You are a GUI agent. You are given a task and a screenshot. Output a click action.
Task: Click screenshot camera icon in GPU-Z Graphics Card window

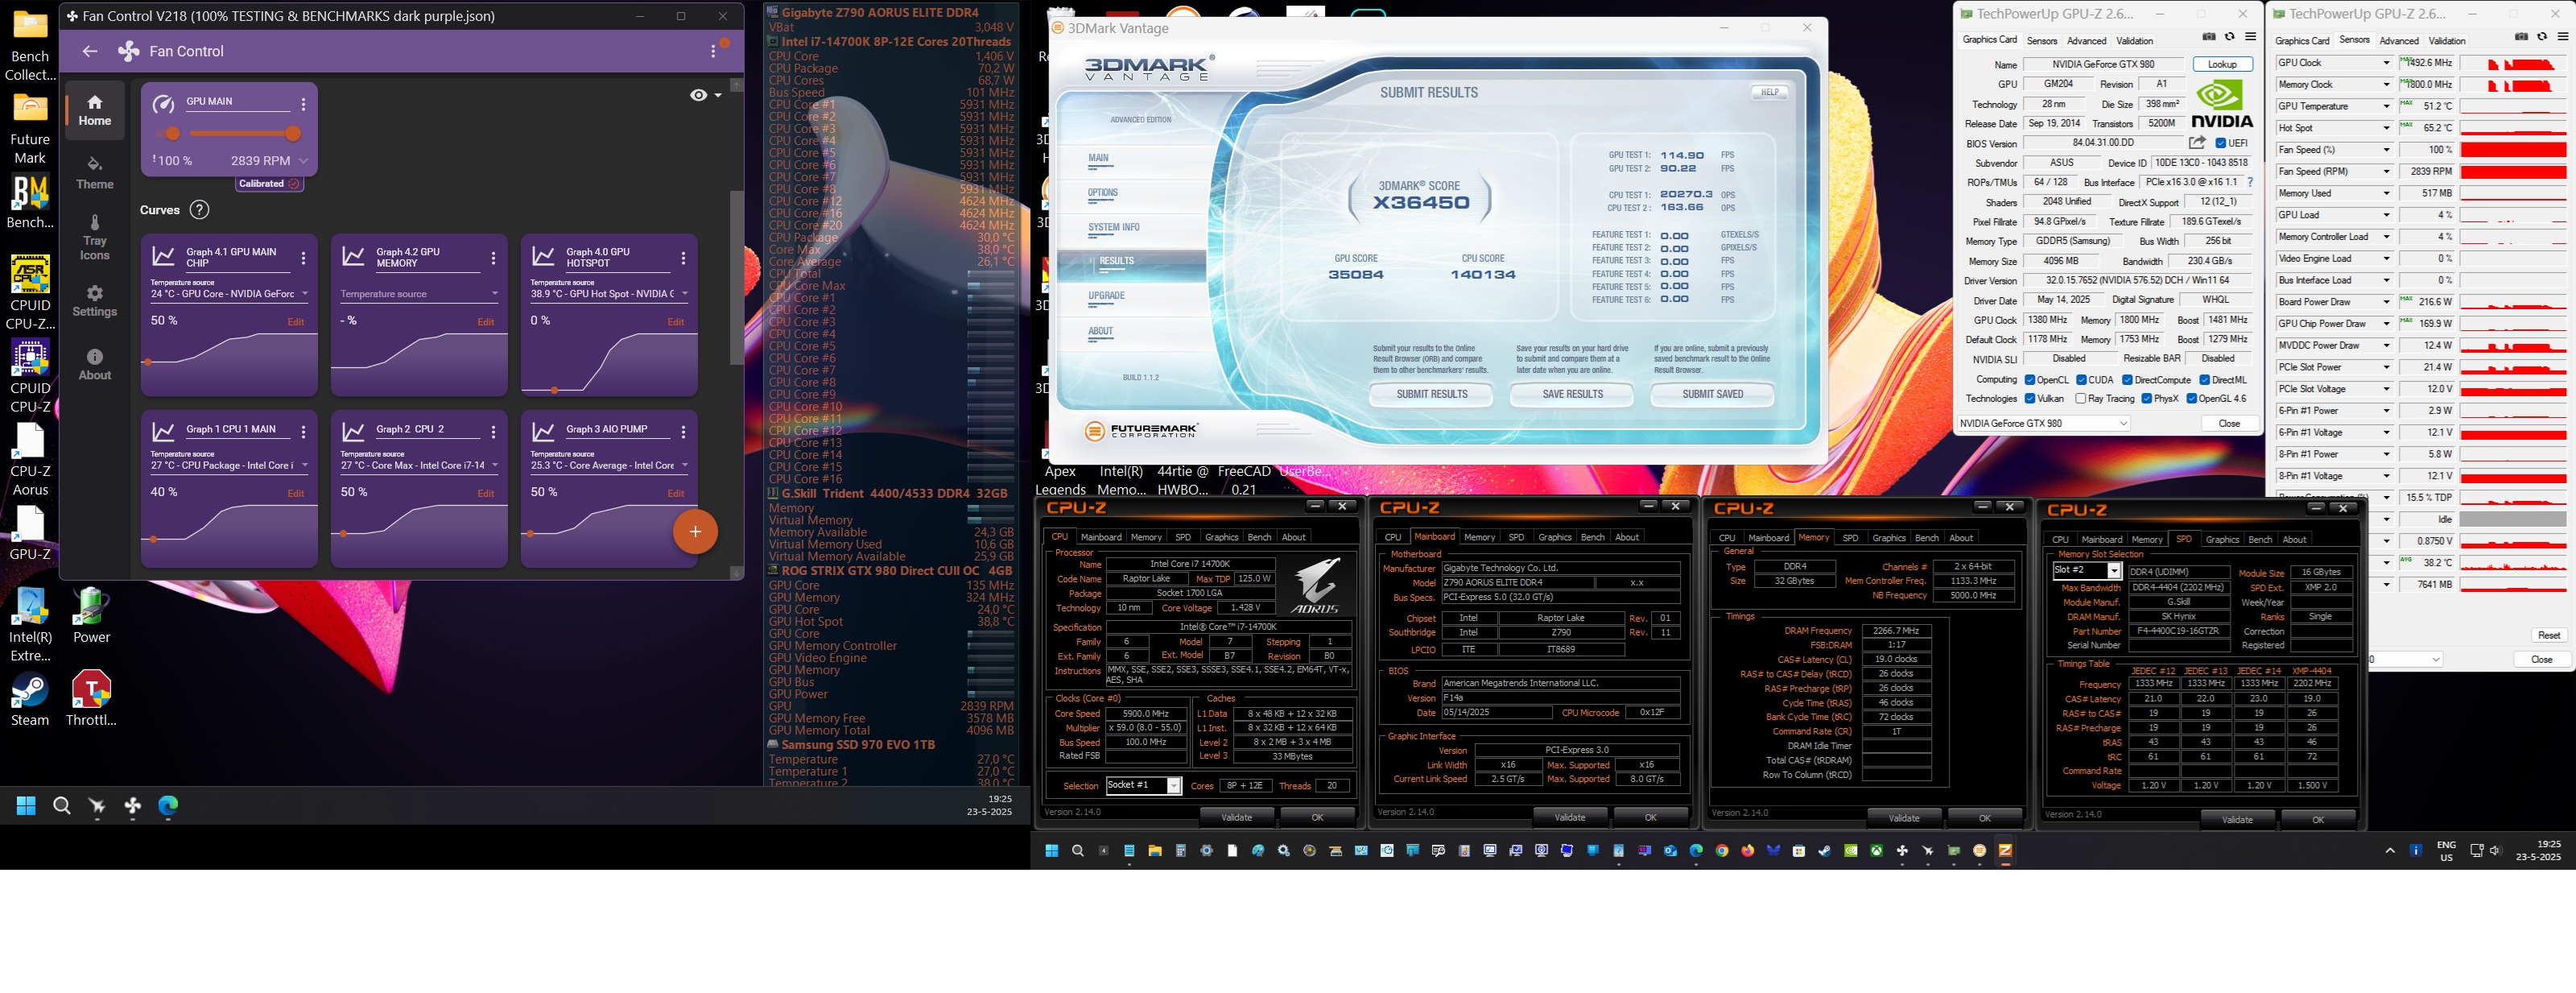pos(2208,37)
